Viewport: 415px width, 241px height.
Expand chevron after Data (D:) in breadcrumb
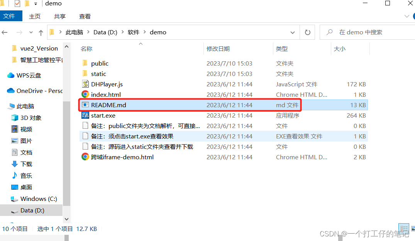point(123,32)
